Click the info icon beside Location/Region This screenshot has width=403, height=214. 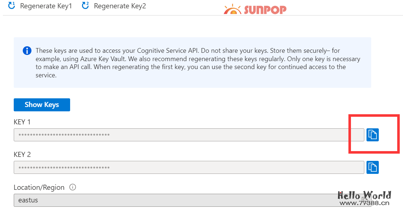(73, 187)
